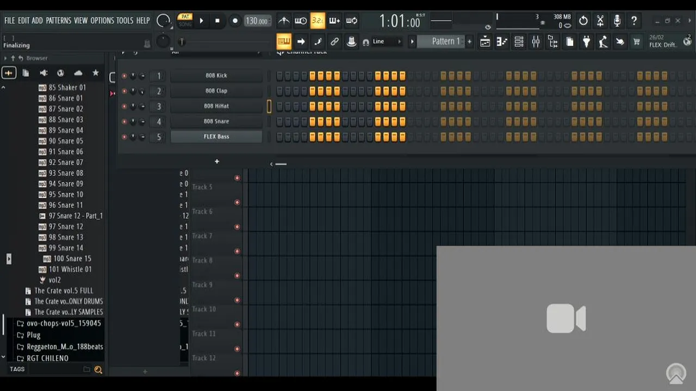Select the browser star favorites tab
This screenshot has height=391, width=696.
point(96,73)
